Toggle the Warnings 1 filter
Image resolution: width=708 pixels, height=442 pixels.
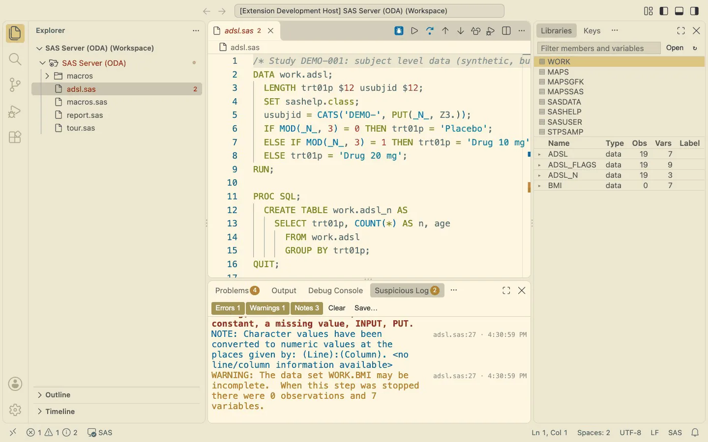tap(267, 308)
